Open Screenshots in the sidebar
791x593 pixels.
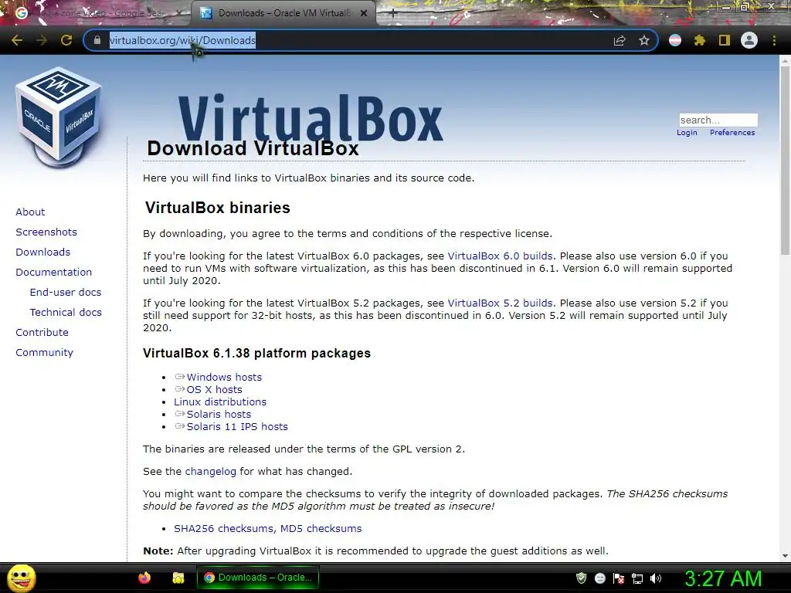[x=46, y=232]
